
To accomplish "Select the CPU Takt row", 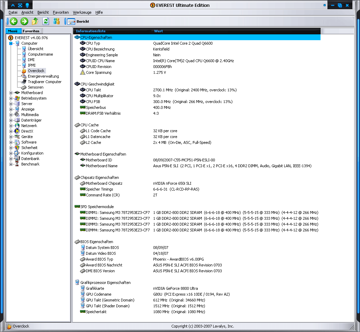I will pos(197,90).
